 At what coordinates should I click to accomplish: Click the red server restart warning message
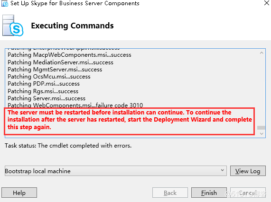tap(130, 120)
